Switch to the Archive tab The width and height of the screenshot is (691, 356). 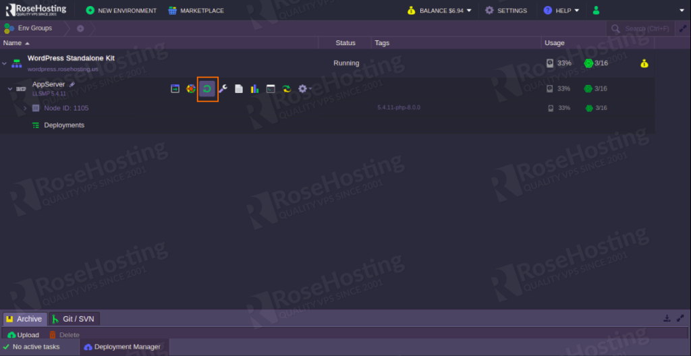[24, 319]
